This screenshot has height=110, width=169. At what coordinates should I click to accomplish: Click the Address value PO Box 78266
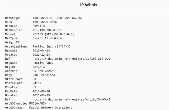43,71
